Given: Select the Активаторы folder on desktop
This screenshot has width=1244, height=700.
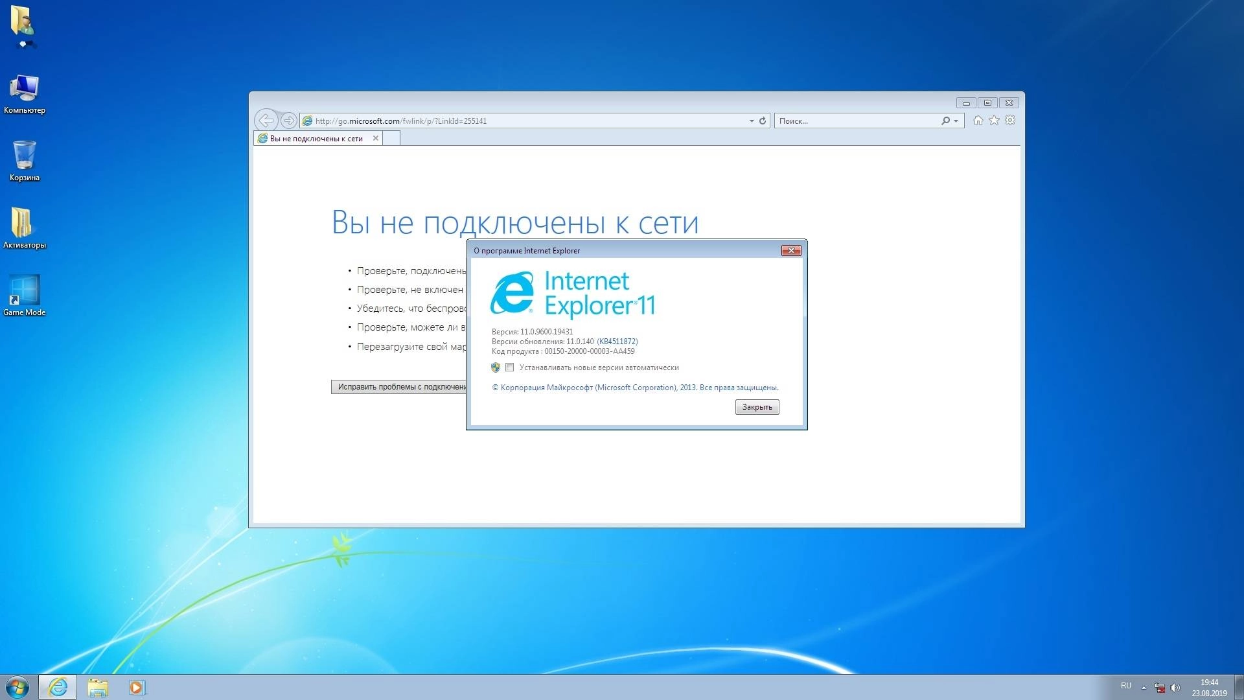Looking at the screenshot, I should coord(25,229).
